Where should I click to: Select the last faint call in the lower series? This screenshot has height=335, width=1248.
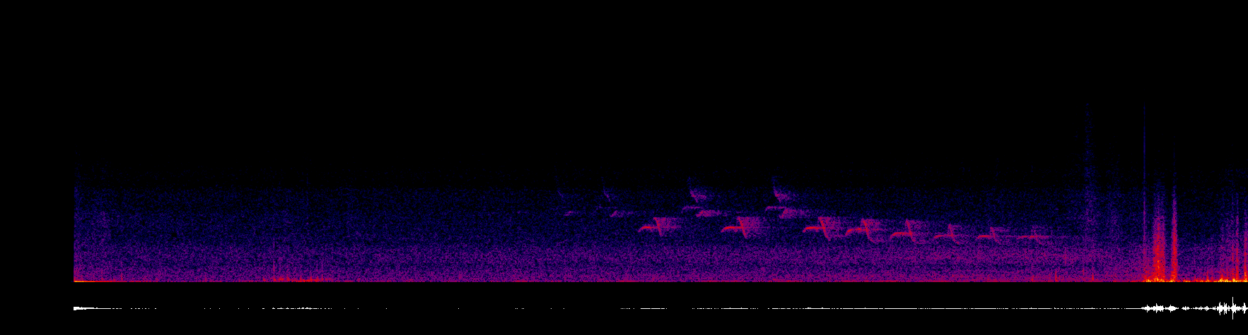pos(1034,235)
